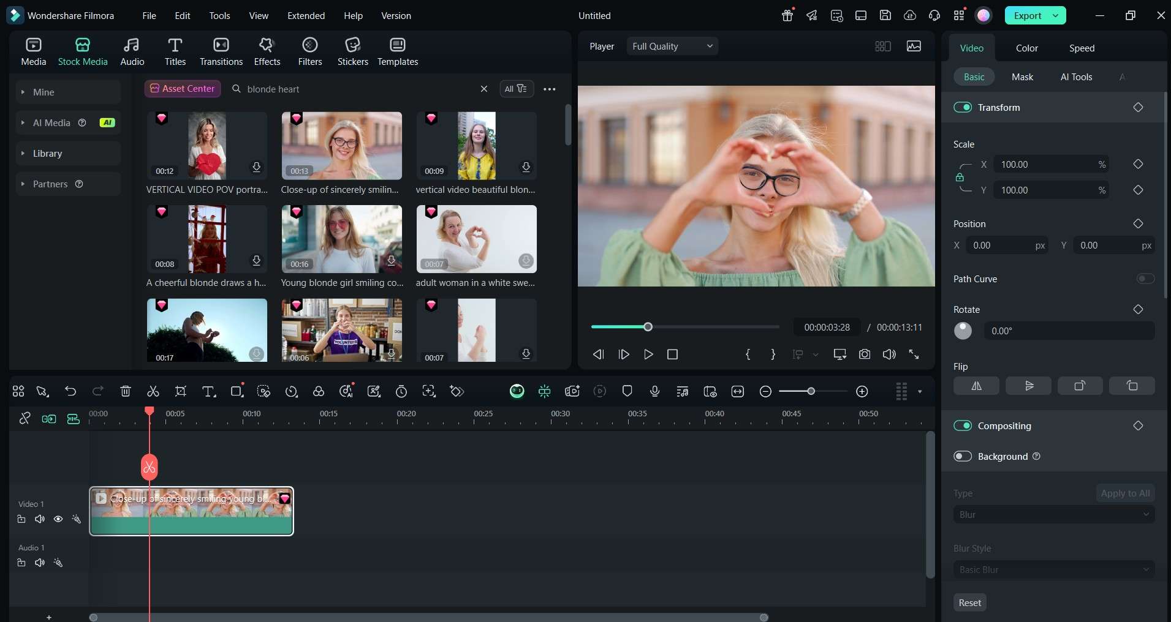Expand the Mine section

pos(68,92)
